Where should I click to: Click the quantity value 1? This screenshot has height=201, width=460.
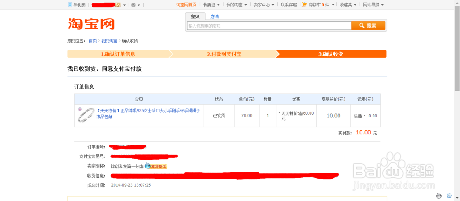coord(268,116)
